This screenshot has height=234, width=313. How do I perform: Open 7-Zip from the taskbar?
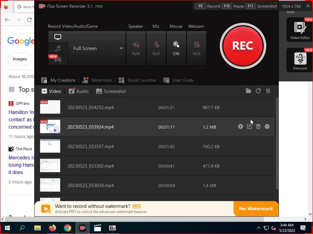click(112, 228)
